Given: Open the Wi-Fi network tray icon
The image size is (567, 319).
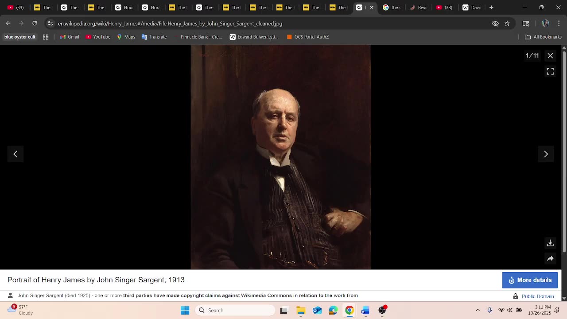Looking at the screenshot, I should click(x=501, y=310).
